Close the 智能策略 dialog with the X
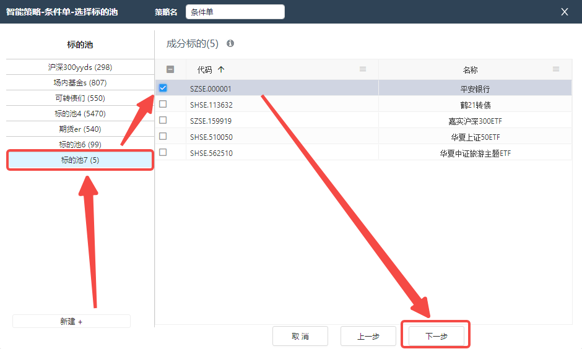Screen dimensions: 582x349 tap(564, 12)
